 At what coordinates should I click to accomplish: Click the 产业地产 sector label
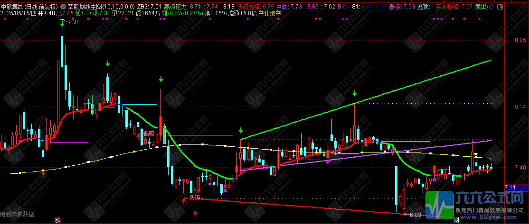270,14
